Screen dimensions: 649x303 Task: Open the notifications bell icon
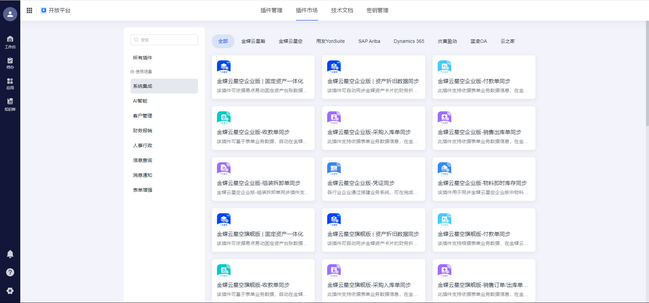pos(10,254)
